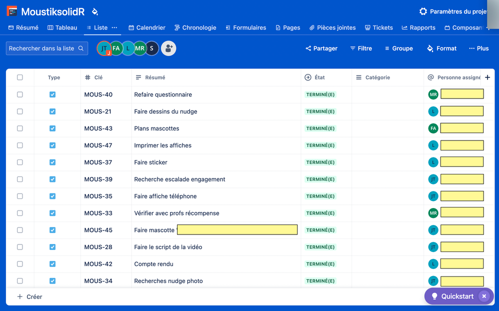Screen dimensions: 499x311
Task: Click the background color paint bucket beside project title
Action: (94, 12)
